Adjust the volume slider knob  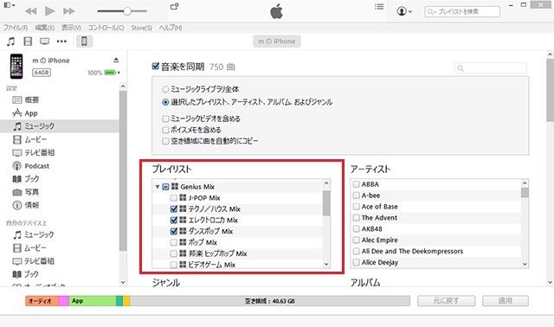[127, 11]
